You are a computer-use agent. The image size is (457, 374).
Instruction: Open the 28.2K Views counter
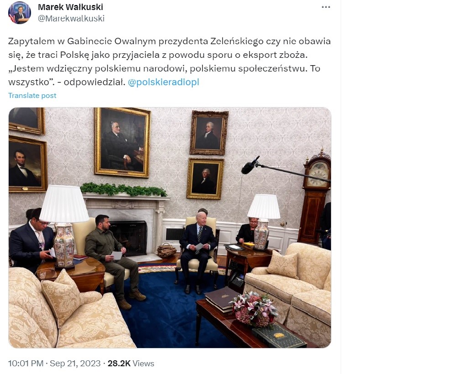coord(131,363)
